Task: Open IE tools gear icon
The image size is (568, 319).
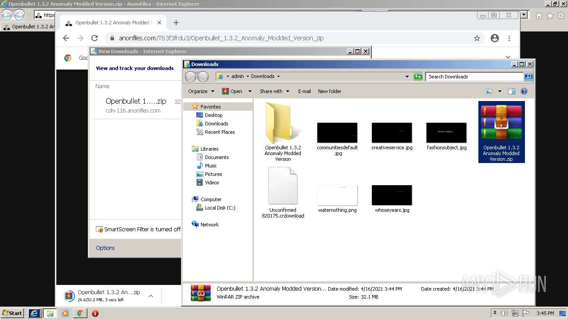Action: click(x=561, y=16)
